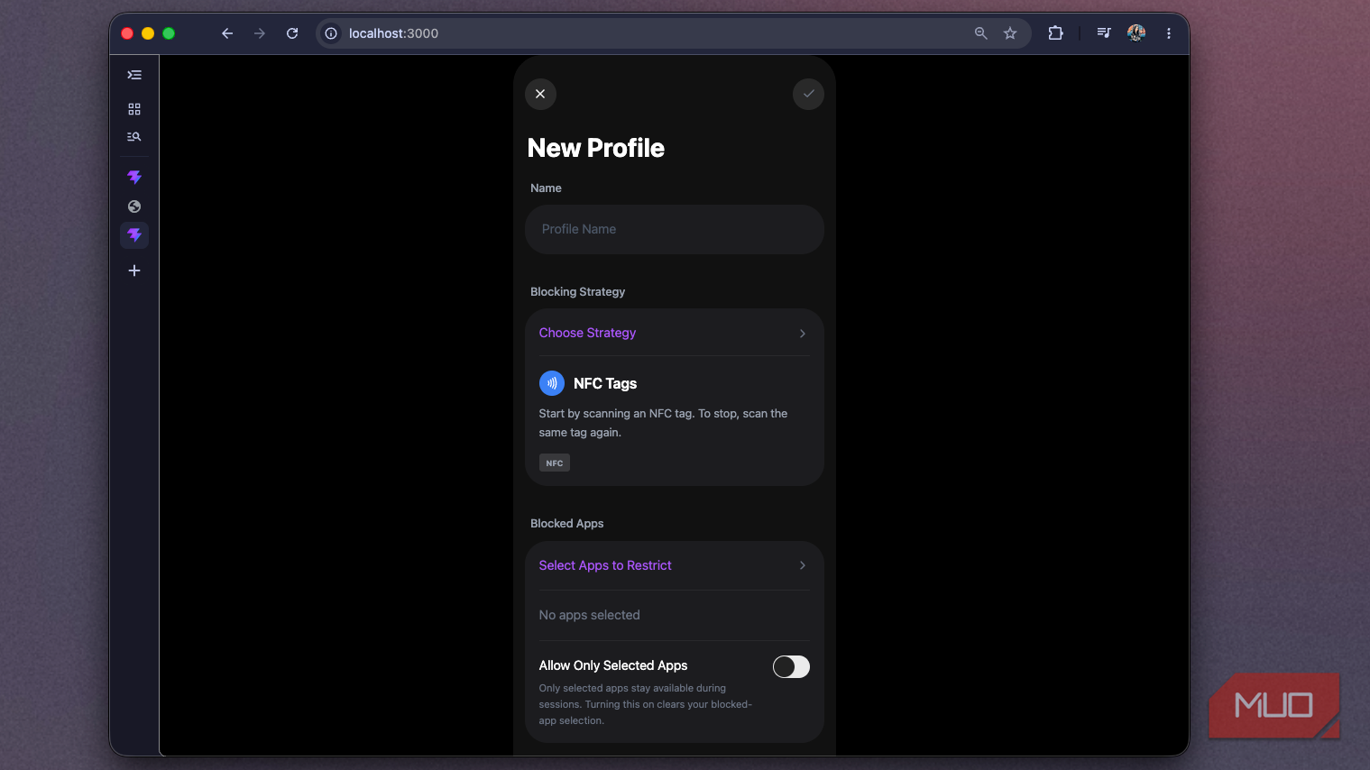
Task: Click the Blocked Apps section label
Action: coord(567,524)
